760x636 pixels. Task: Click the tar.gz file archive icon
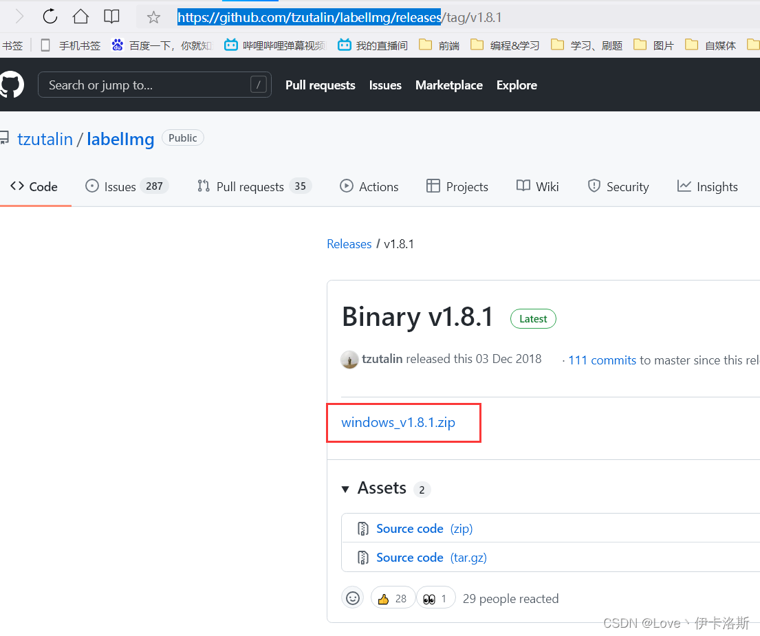coord(362,558)
